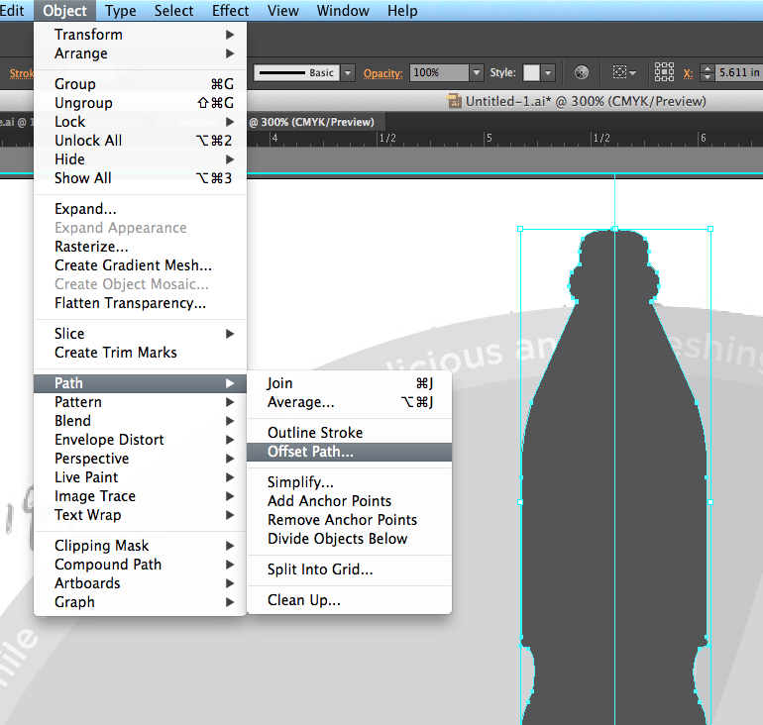Expand the Compound Path submenu
Image resolution: width=763 pixels, height=725 pixels.
point(140,564)
